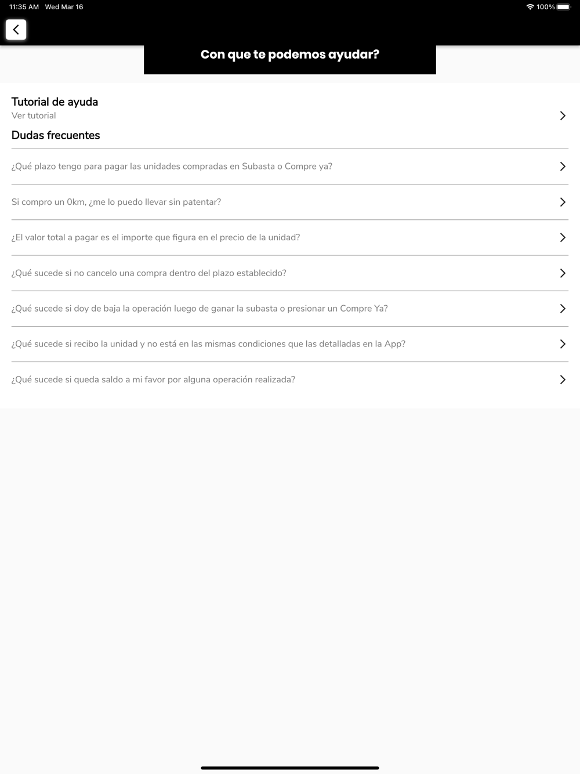580x774 pixels.
Task: Open 'doy de baja la operación' question
Action: point(200,309)
